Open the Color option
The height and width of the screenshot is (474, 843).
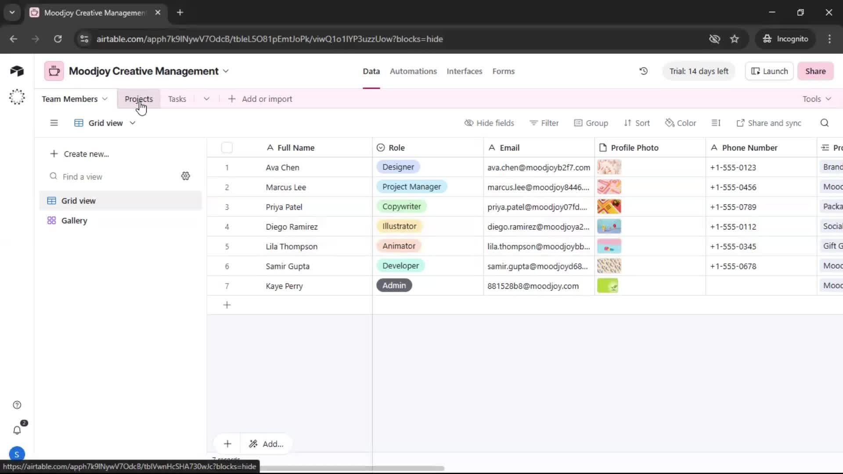click(681, 123)
